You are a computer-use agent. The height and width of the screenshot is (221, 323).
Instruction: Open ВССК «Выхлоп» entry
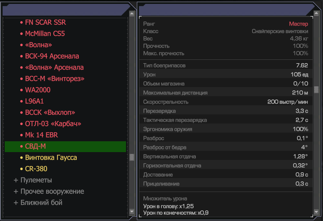(x=50, y=112)
